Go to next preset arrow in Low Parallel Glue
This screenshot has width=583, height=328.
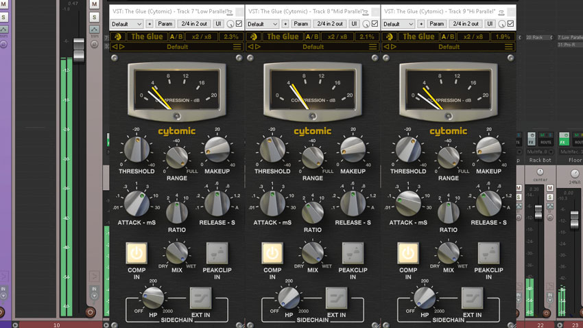(121, 47)
